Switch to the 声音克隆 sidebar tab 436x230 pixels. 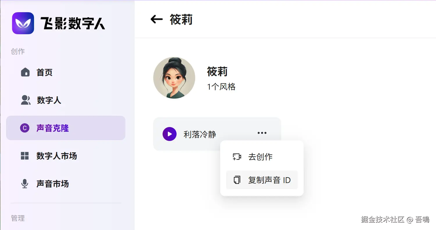(x=53, y=128)
